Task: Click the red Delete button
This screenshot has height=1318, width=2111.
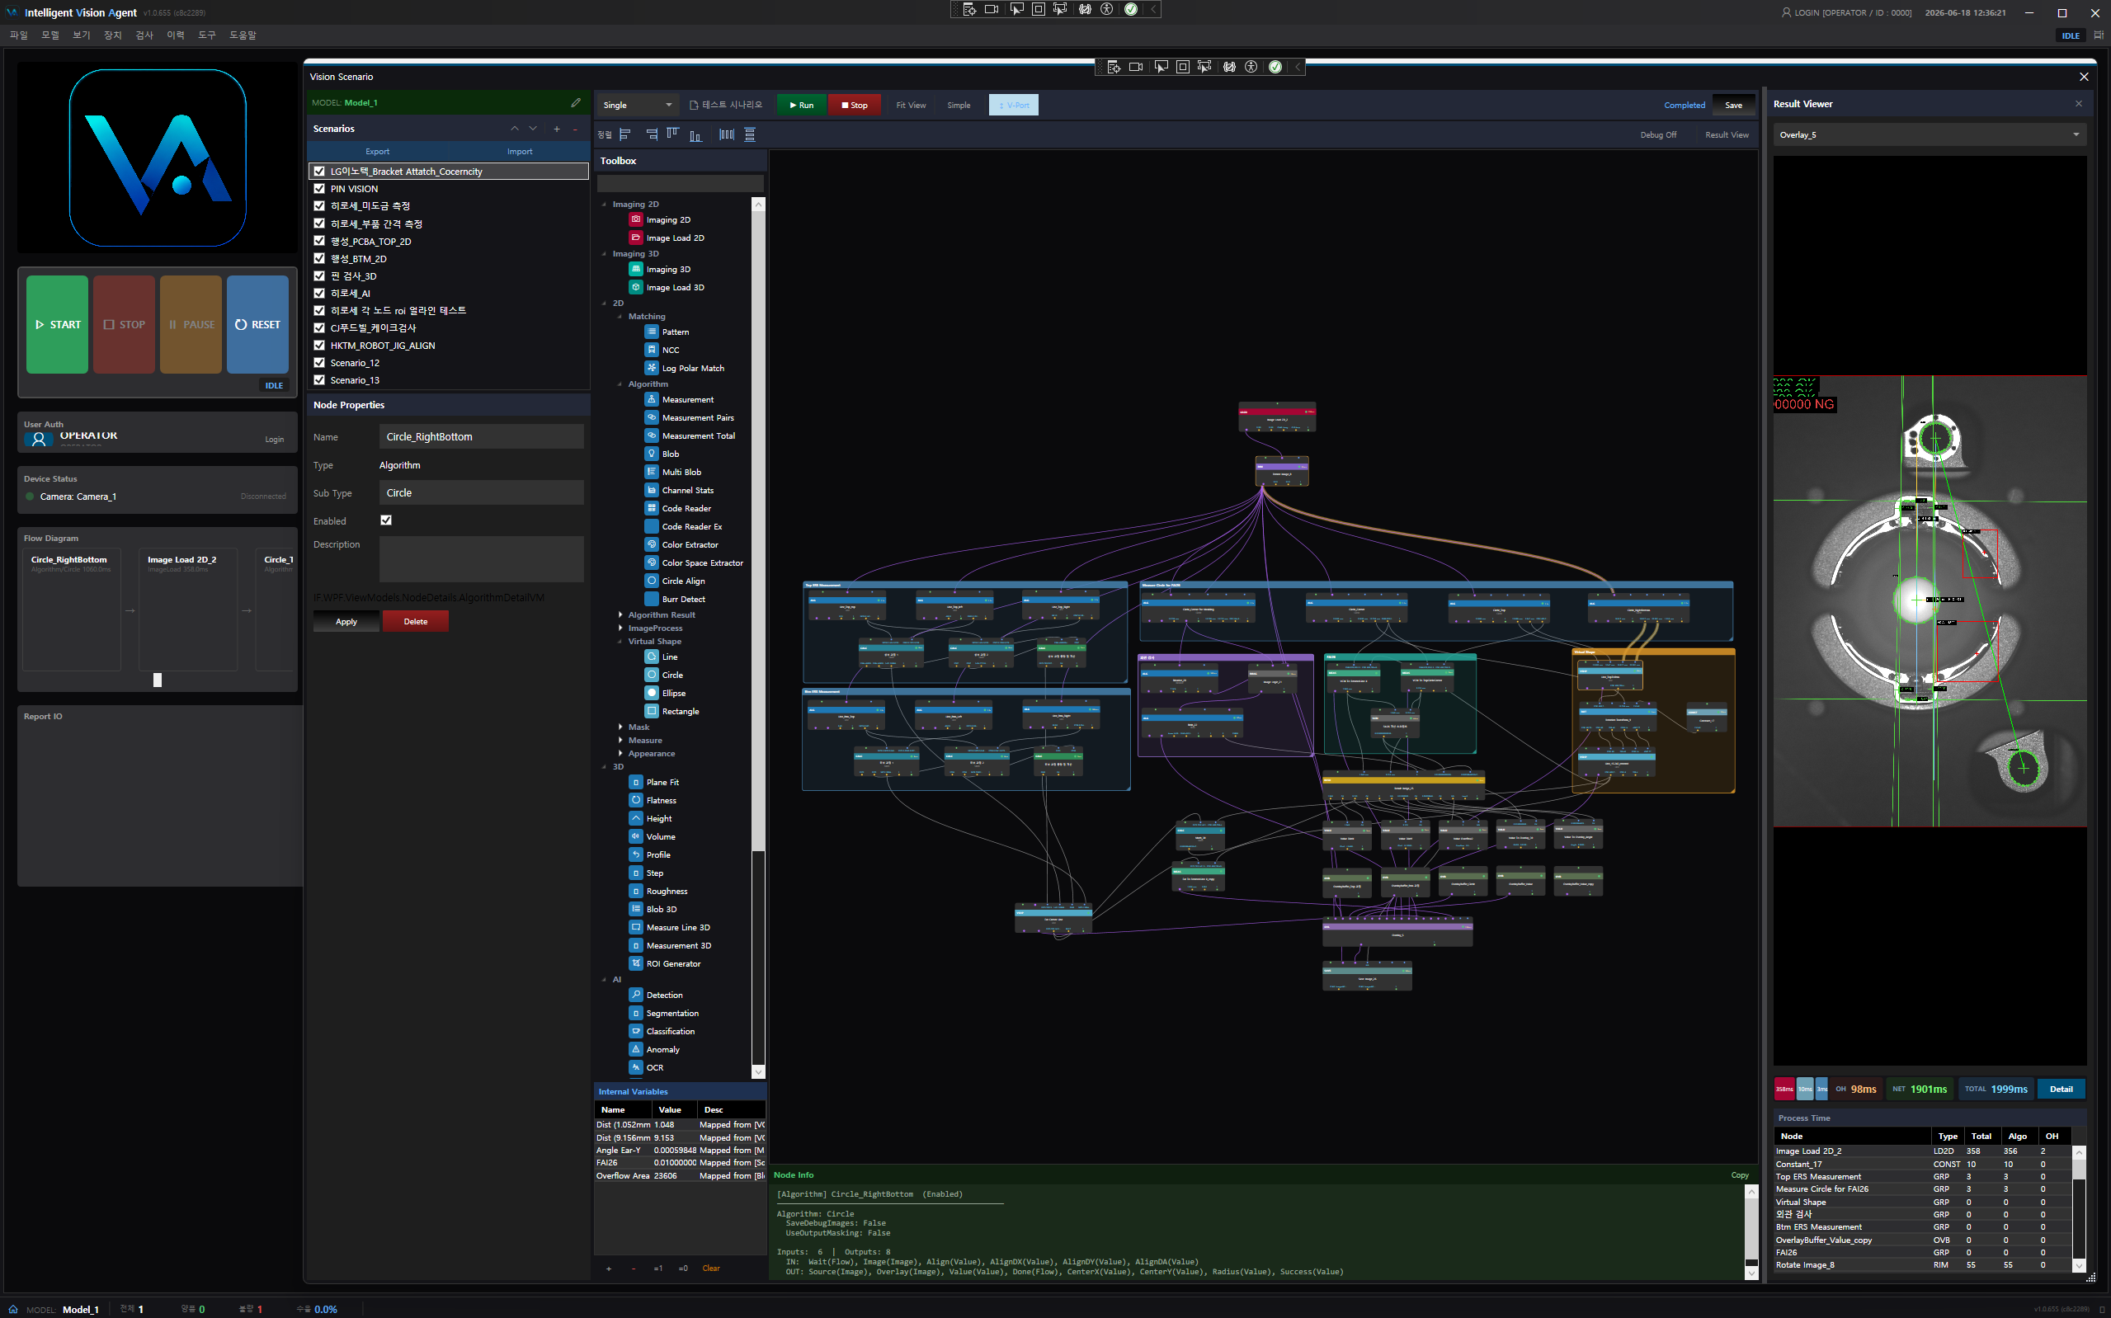Action: [416, 622]
